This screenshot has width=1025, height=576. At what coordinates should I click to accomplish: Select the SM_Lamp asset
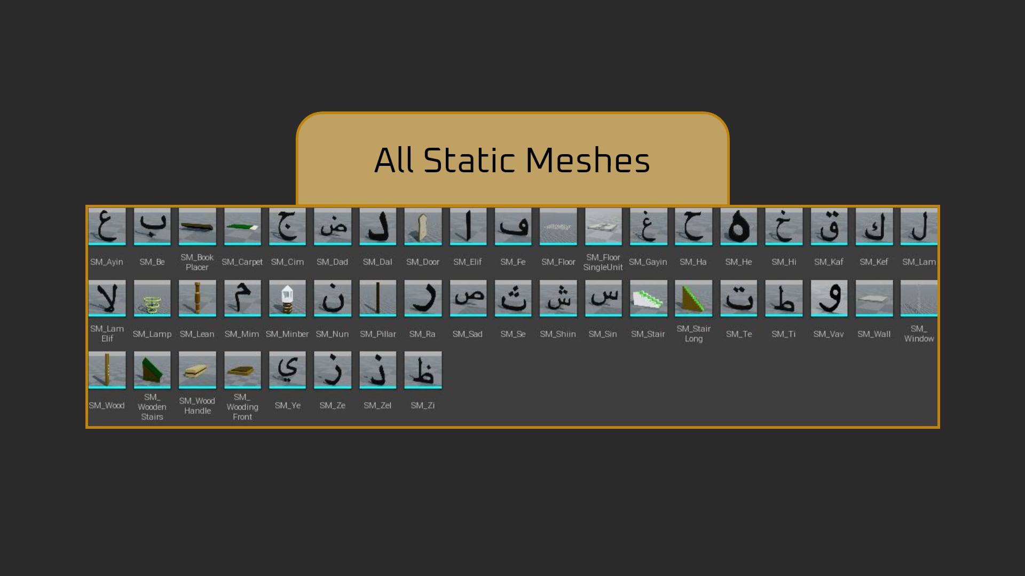[x=152, y=299]
